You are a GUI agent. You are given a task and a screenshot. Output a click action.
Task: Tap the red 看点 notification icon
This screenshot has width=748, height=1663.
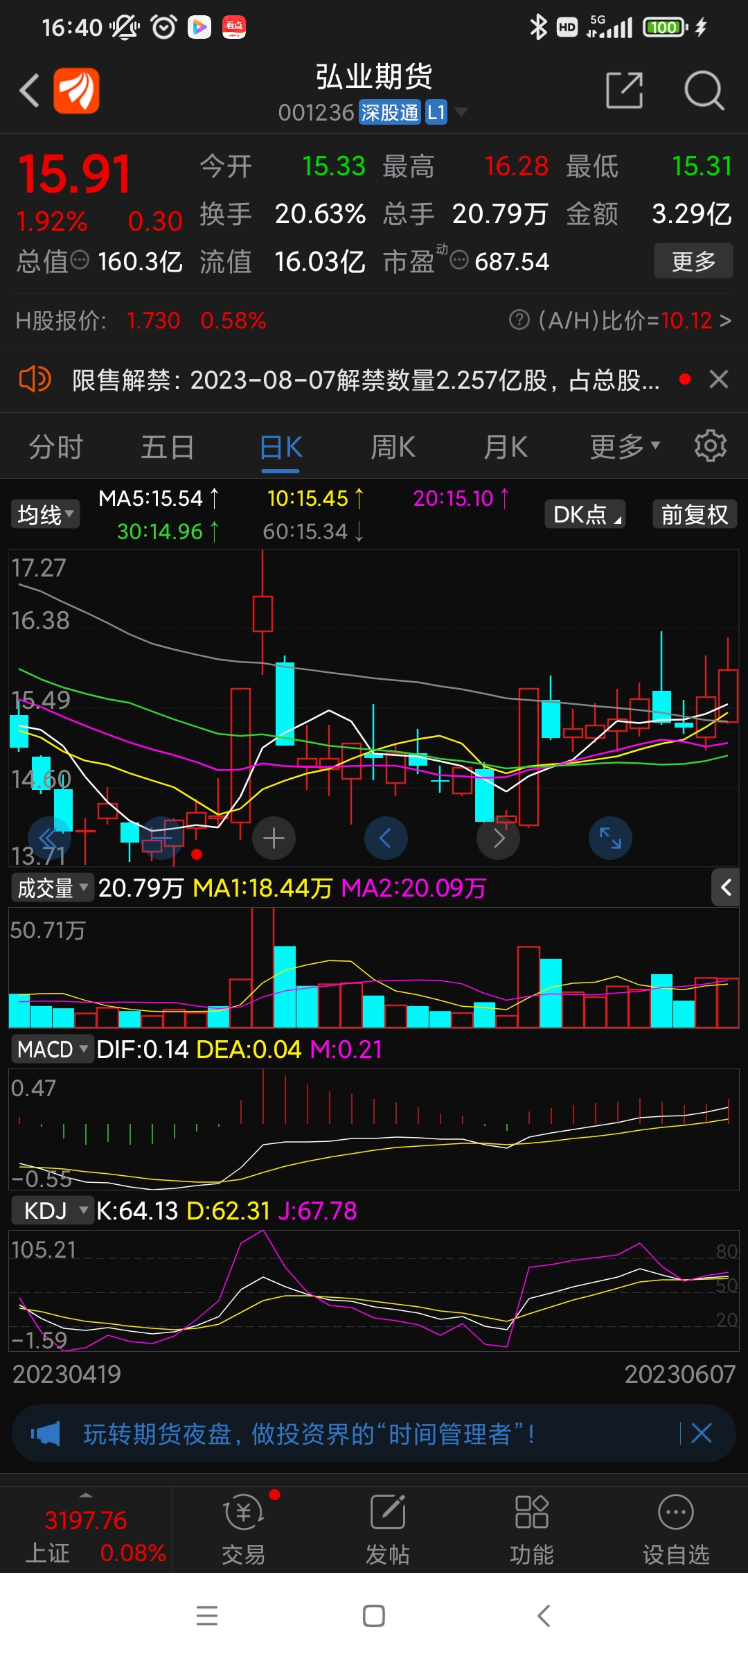point(234,27)
